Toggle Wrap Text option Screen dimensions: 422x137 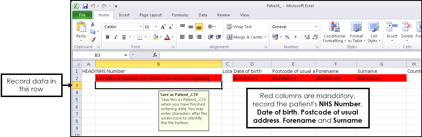pyautogui.click(x=239, y=27)
